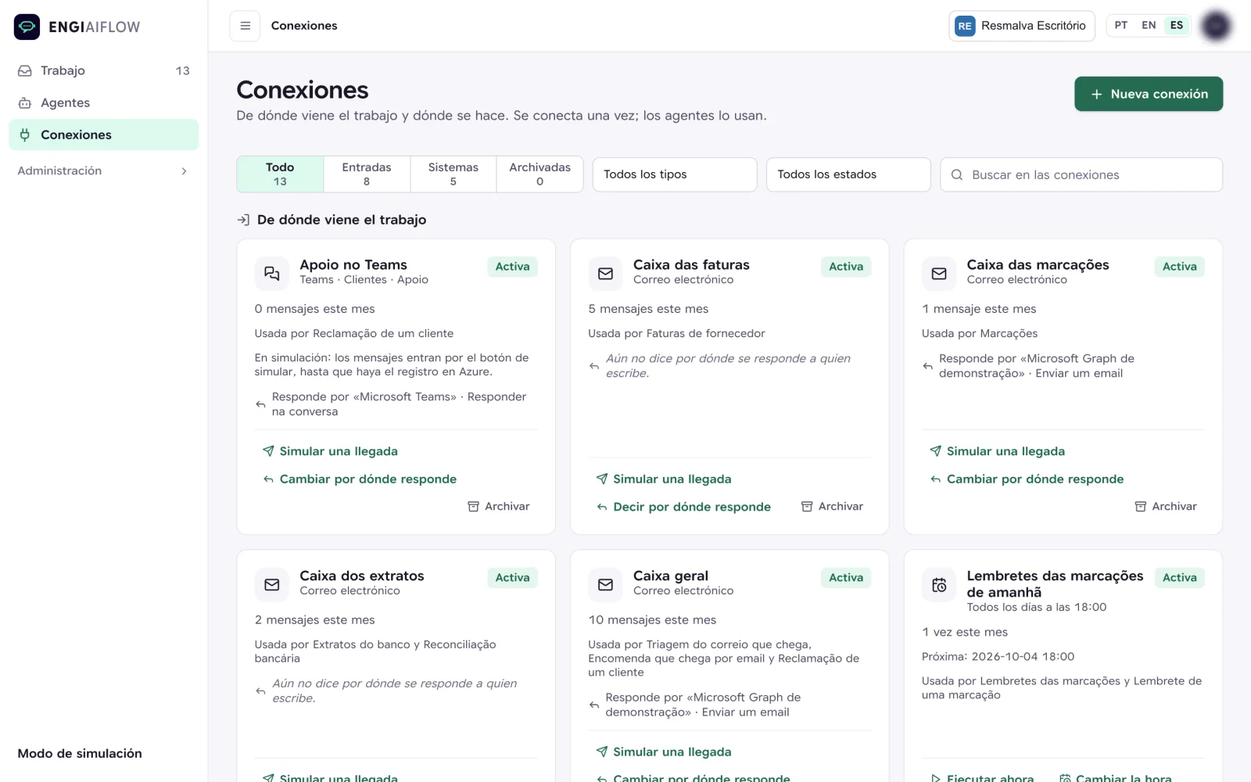Screen dimensions: 1251x782
Task: Open the Todos los estados dropdown
Action: (x=848, y=174)
